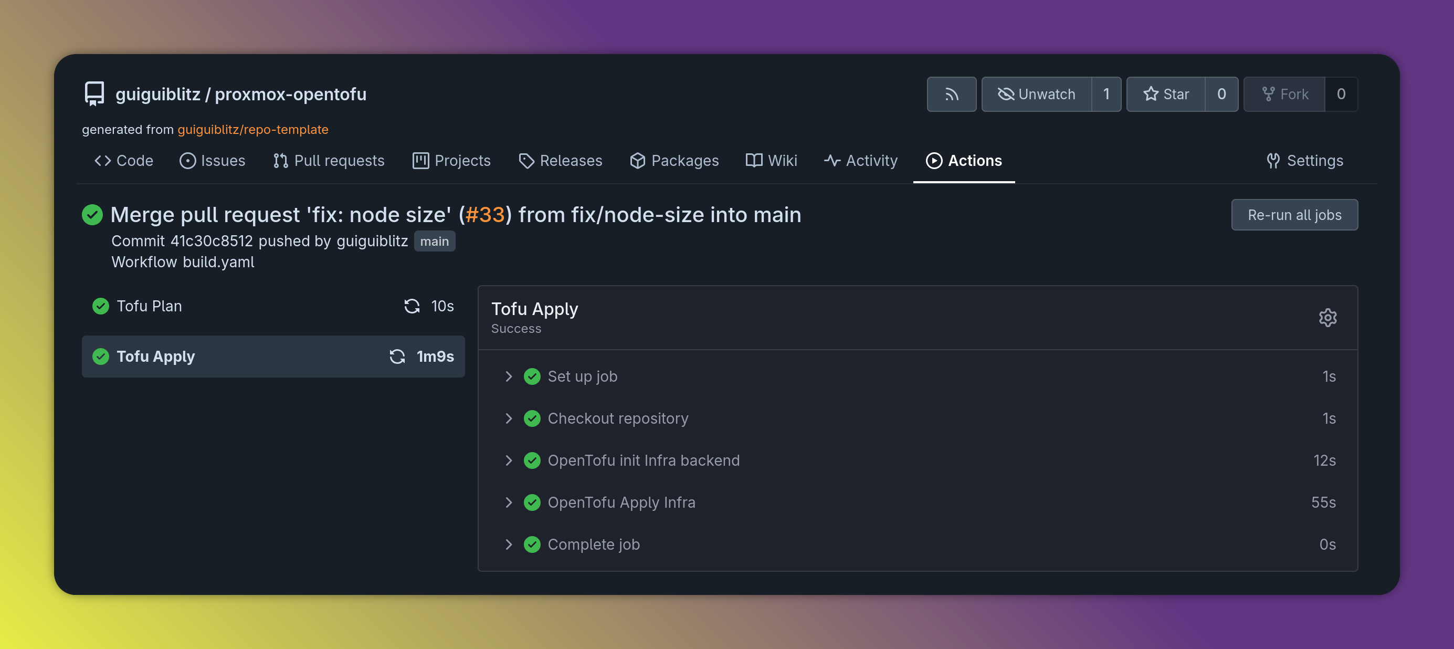Image resolution: width=1454 pixels, height=649 pixels.
Task: Open the watchers count showing 1
Action: pyautogui.click(x=1107, y=94)
